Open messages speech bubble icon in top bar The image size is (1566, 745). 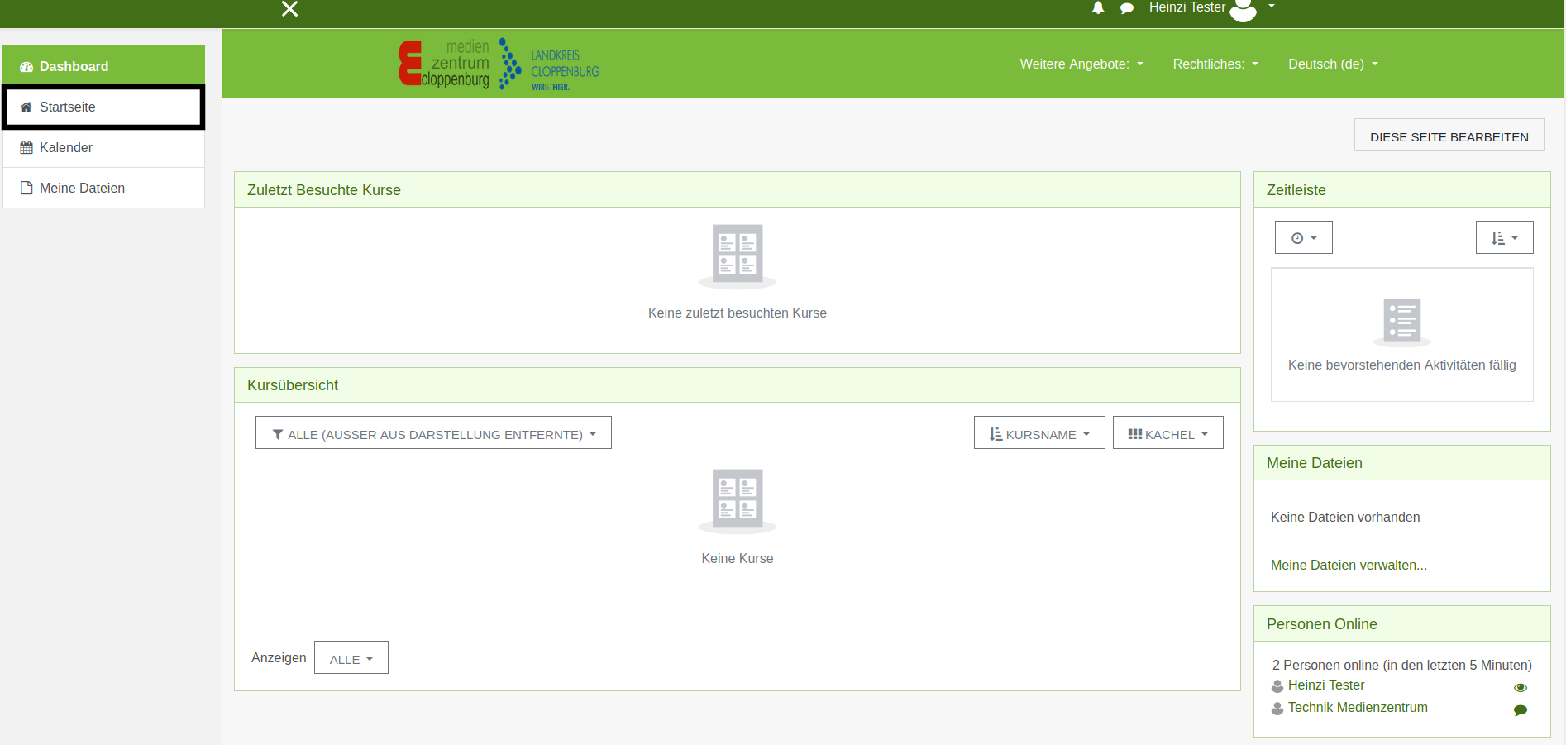1126,8
